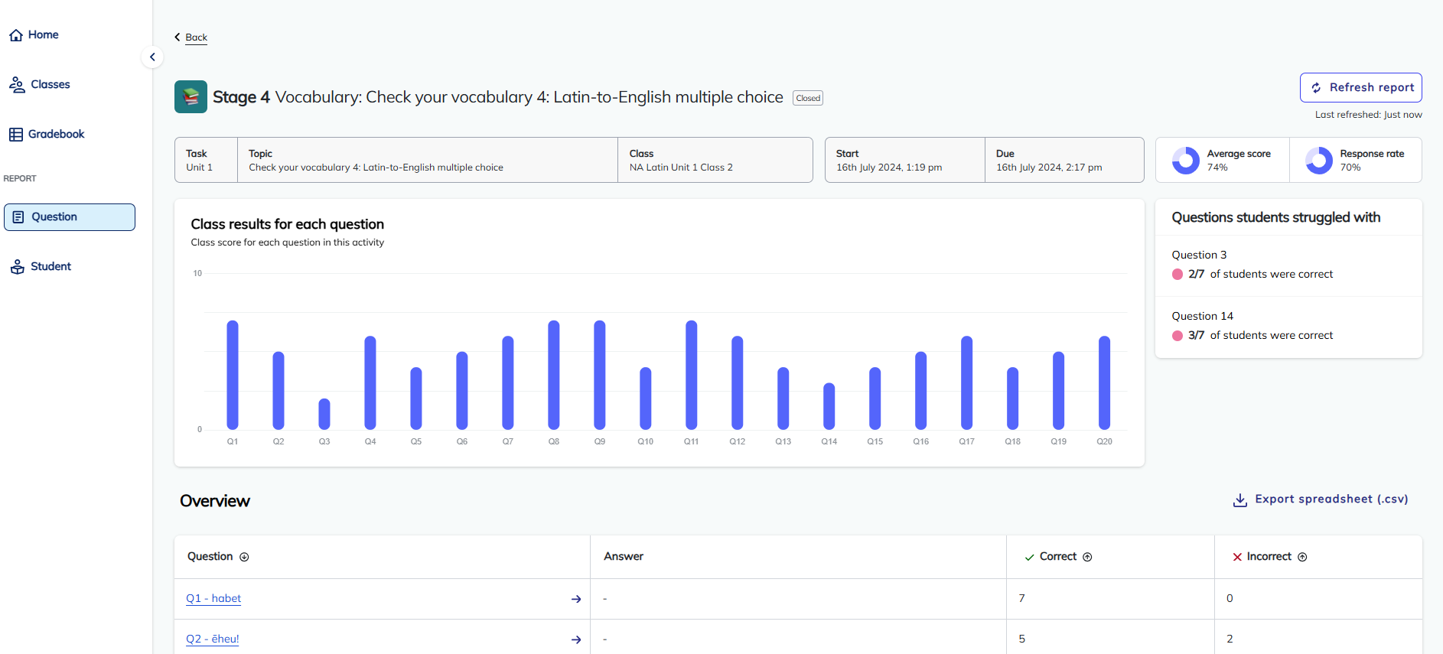
Task: Click the Overview heading
Action: pos(215,502)
